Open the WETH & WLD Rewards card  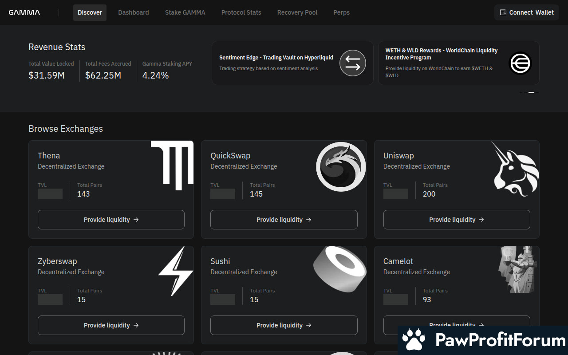tap(459, 63)
